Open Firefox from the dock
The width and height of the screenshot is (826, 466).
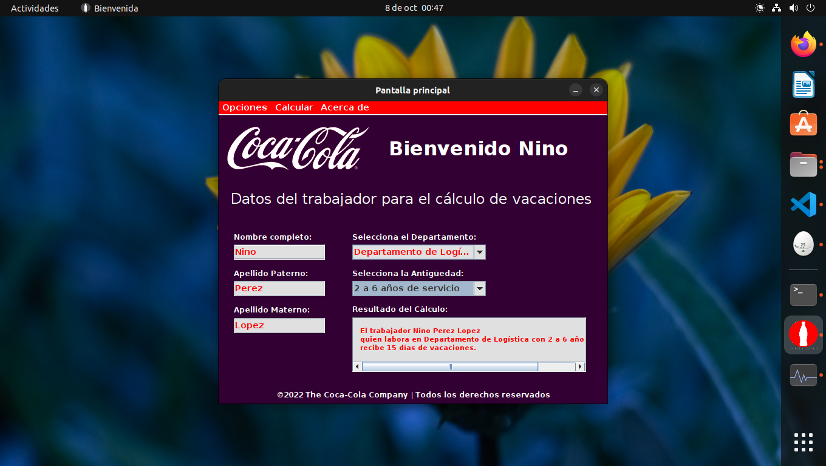[804, 44]
